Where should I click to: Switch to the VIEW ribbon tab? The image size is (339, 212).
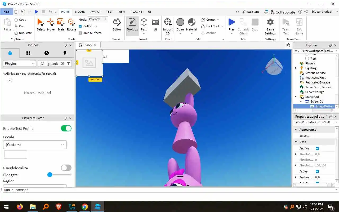click(122, 12)
